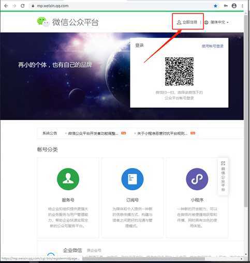Click the 系统公告 label
Viewport: 250px width, 263px height.
[x=50, y=133]
